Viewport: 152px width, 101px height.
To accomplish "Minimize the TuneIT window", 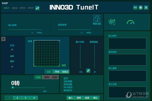I will tap(135, 8).
